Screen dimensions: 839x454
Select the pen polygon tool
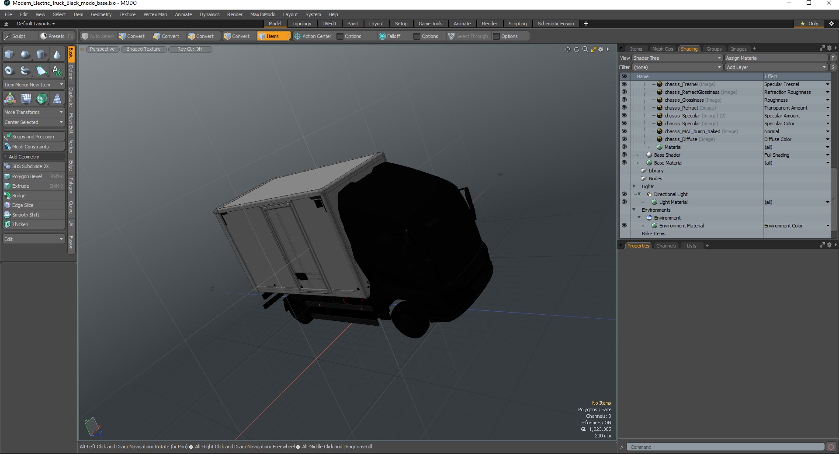pos(41,70)
